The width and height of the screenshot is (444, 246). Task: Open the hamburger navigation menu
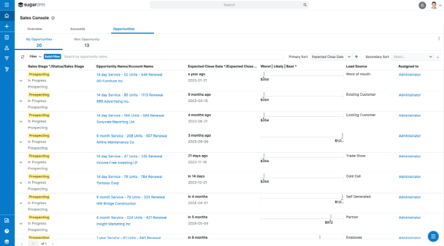[7, 5]
